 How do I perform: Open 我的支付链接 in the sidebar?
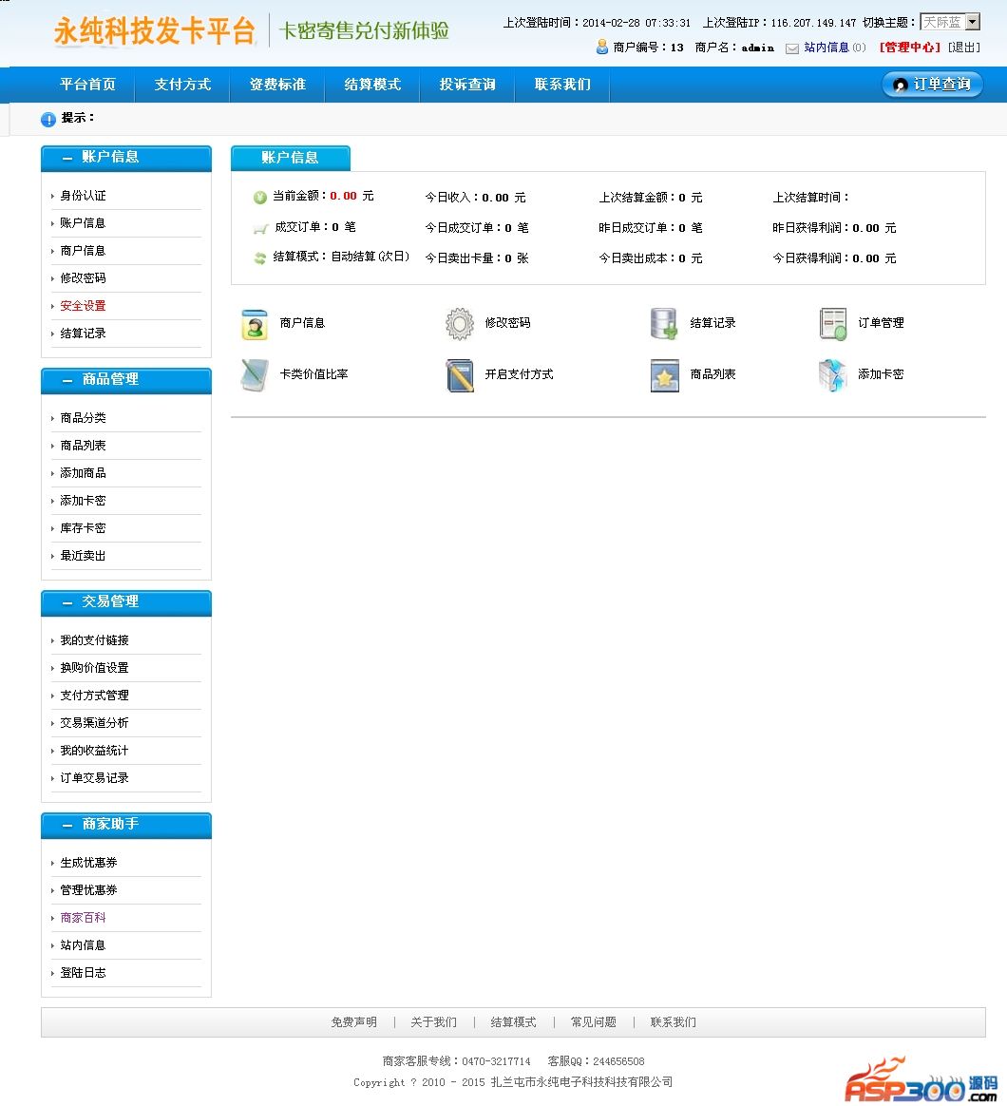(94, 639)
